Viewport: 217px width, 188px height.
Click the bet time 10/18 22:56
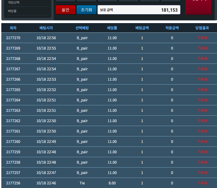coord(46,38)
